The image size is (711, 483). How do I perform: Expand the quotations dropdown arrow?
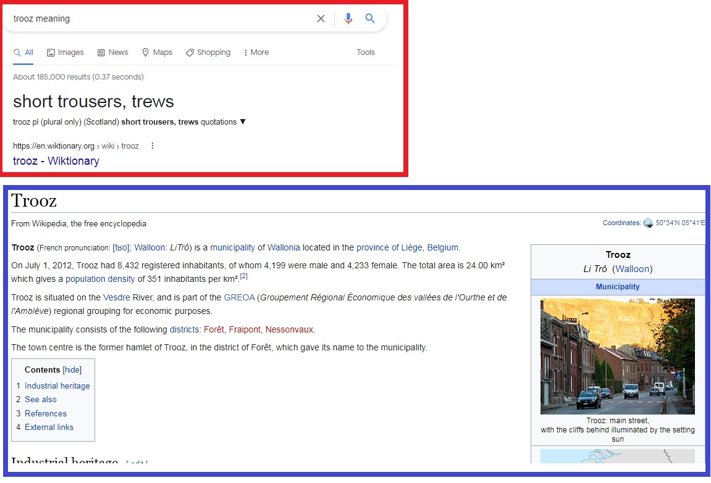click(x=243, y=122)
